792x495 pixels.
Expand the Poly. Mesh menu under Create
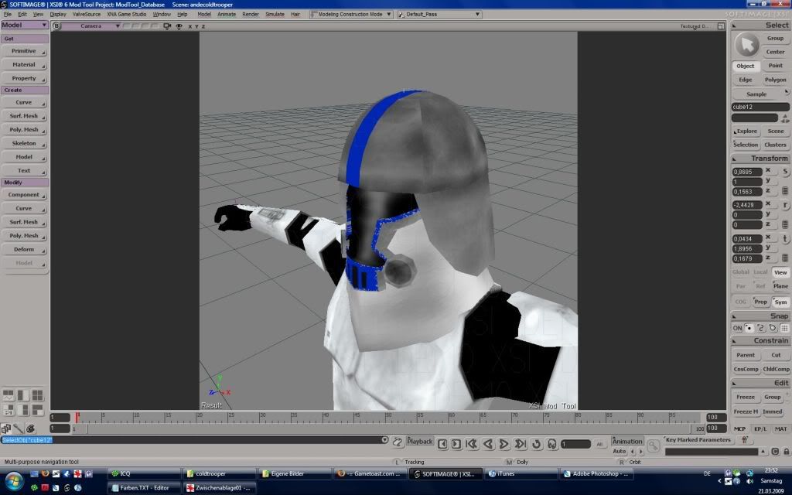tap(24, 130)
